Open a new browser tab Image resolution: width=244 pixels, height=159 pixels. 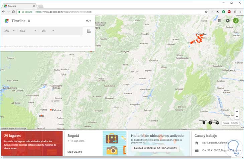pyautogui.click(x=40, y=6)
